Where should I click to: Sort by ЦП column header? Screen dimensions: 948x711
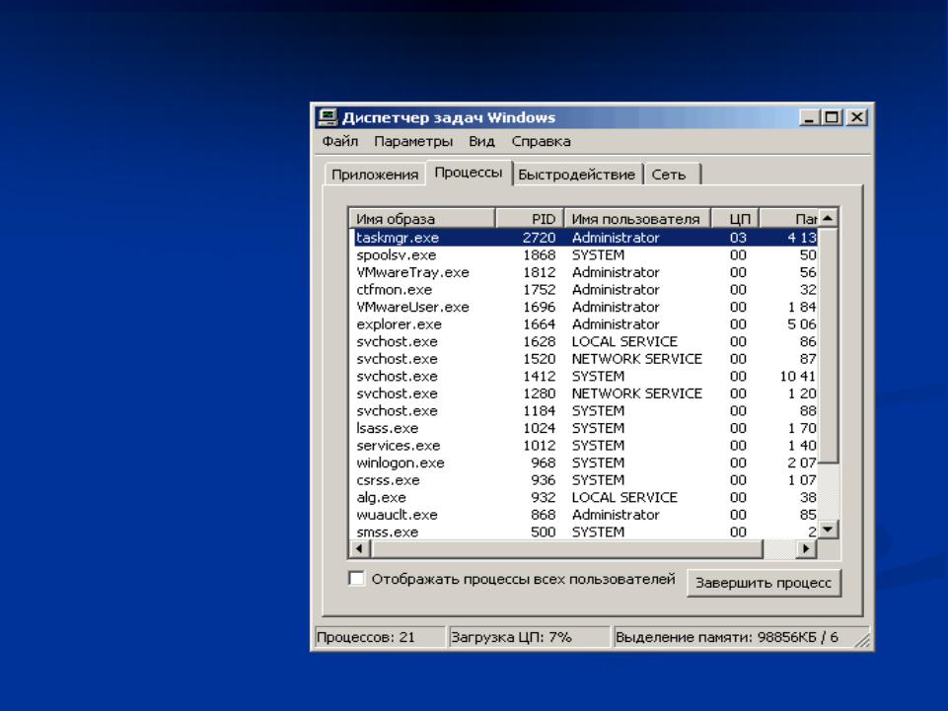click(x=735, y=218)
